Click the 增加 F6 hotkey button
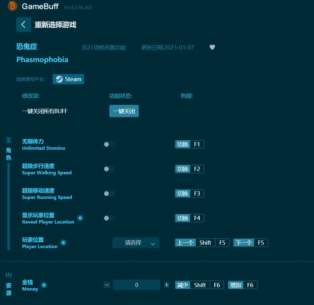314x305 pixels. pyautogui.click(x=243, y=285)
